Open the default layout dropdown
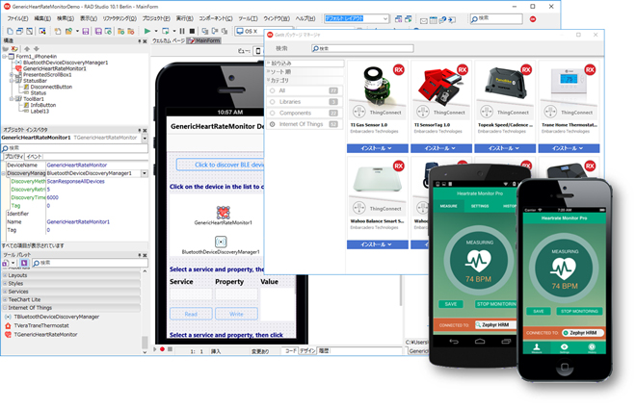Image resolution: width=636 pixels, height=409 pixels. tap(384, 18)
